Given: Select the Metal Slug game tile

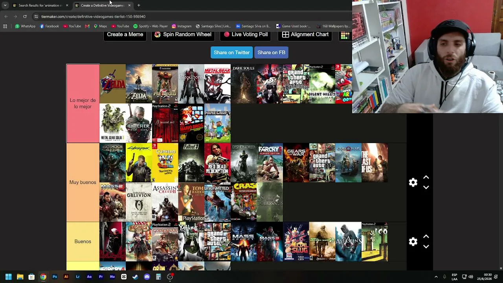Looking at the screenshot, I should click(296, 242).
